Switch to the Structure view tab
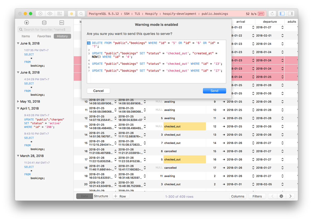The image size is (313, 222). pyautogui.click(x=101, y=196)
